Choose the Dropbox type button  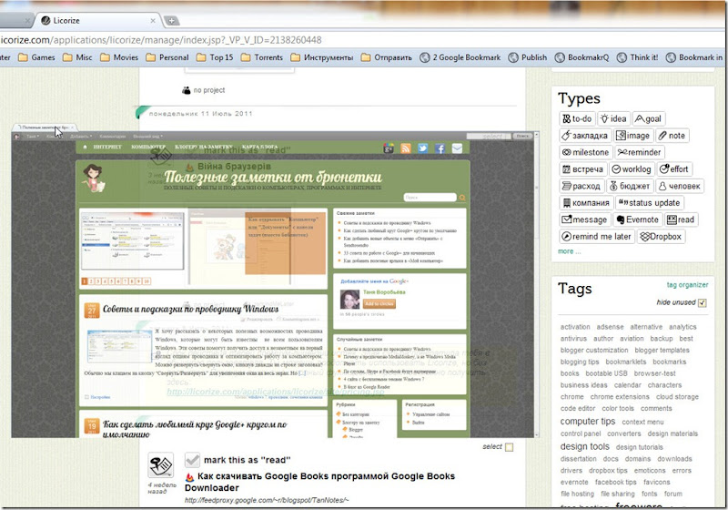click(661, 237)
